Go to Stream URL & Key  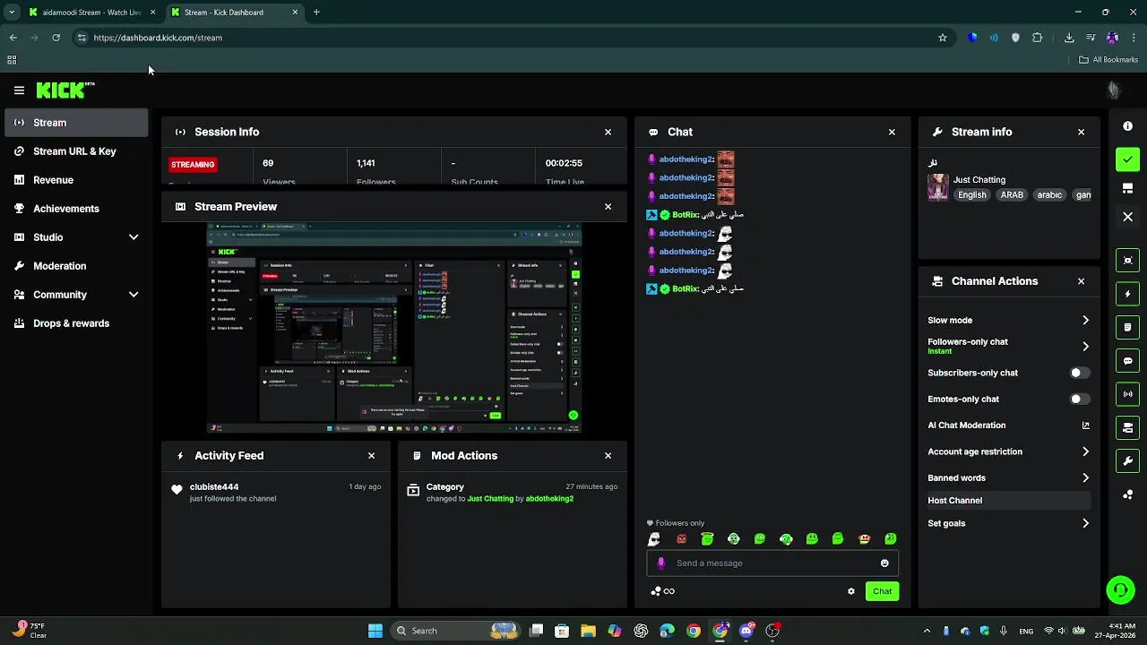[76, 151]
